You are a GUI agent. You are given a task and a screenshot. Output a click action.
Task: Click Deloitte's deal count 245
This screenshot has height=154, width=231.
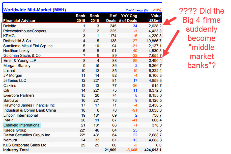(113, 26)
